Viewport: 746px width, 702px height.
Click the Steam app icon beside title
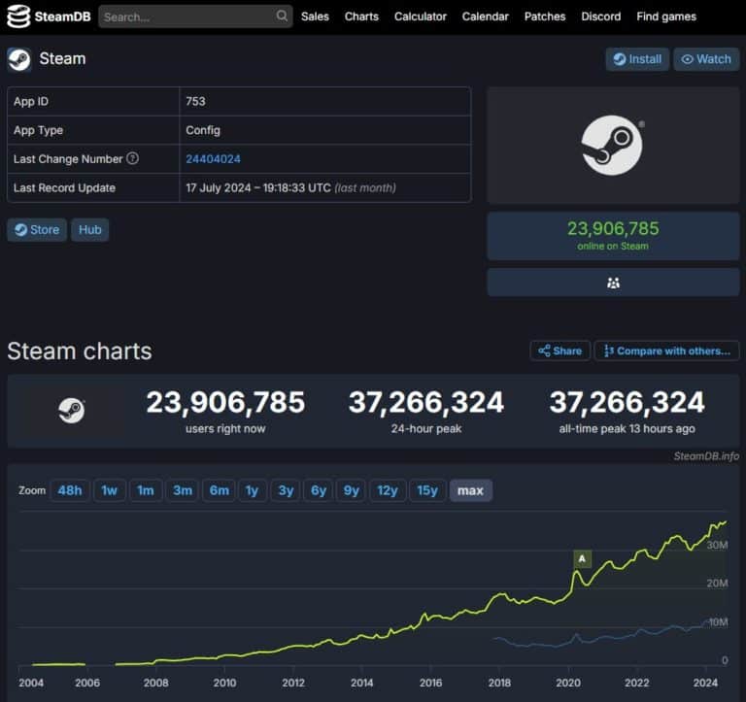pos(19,59)
